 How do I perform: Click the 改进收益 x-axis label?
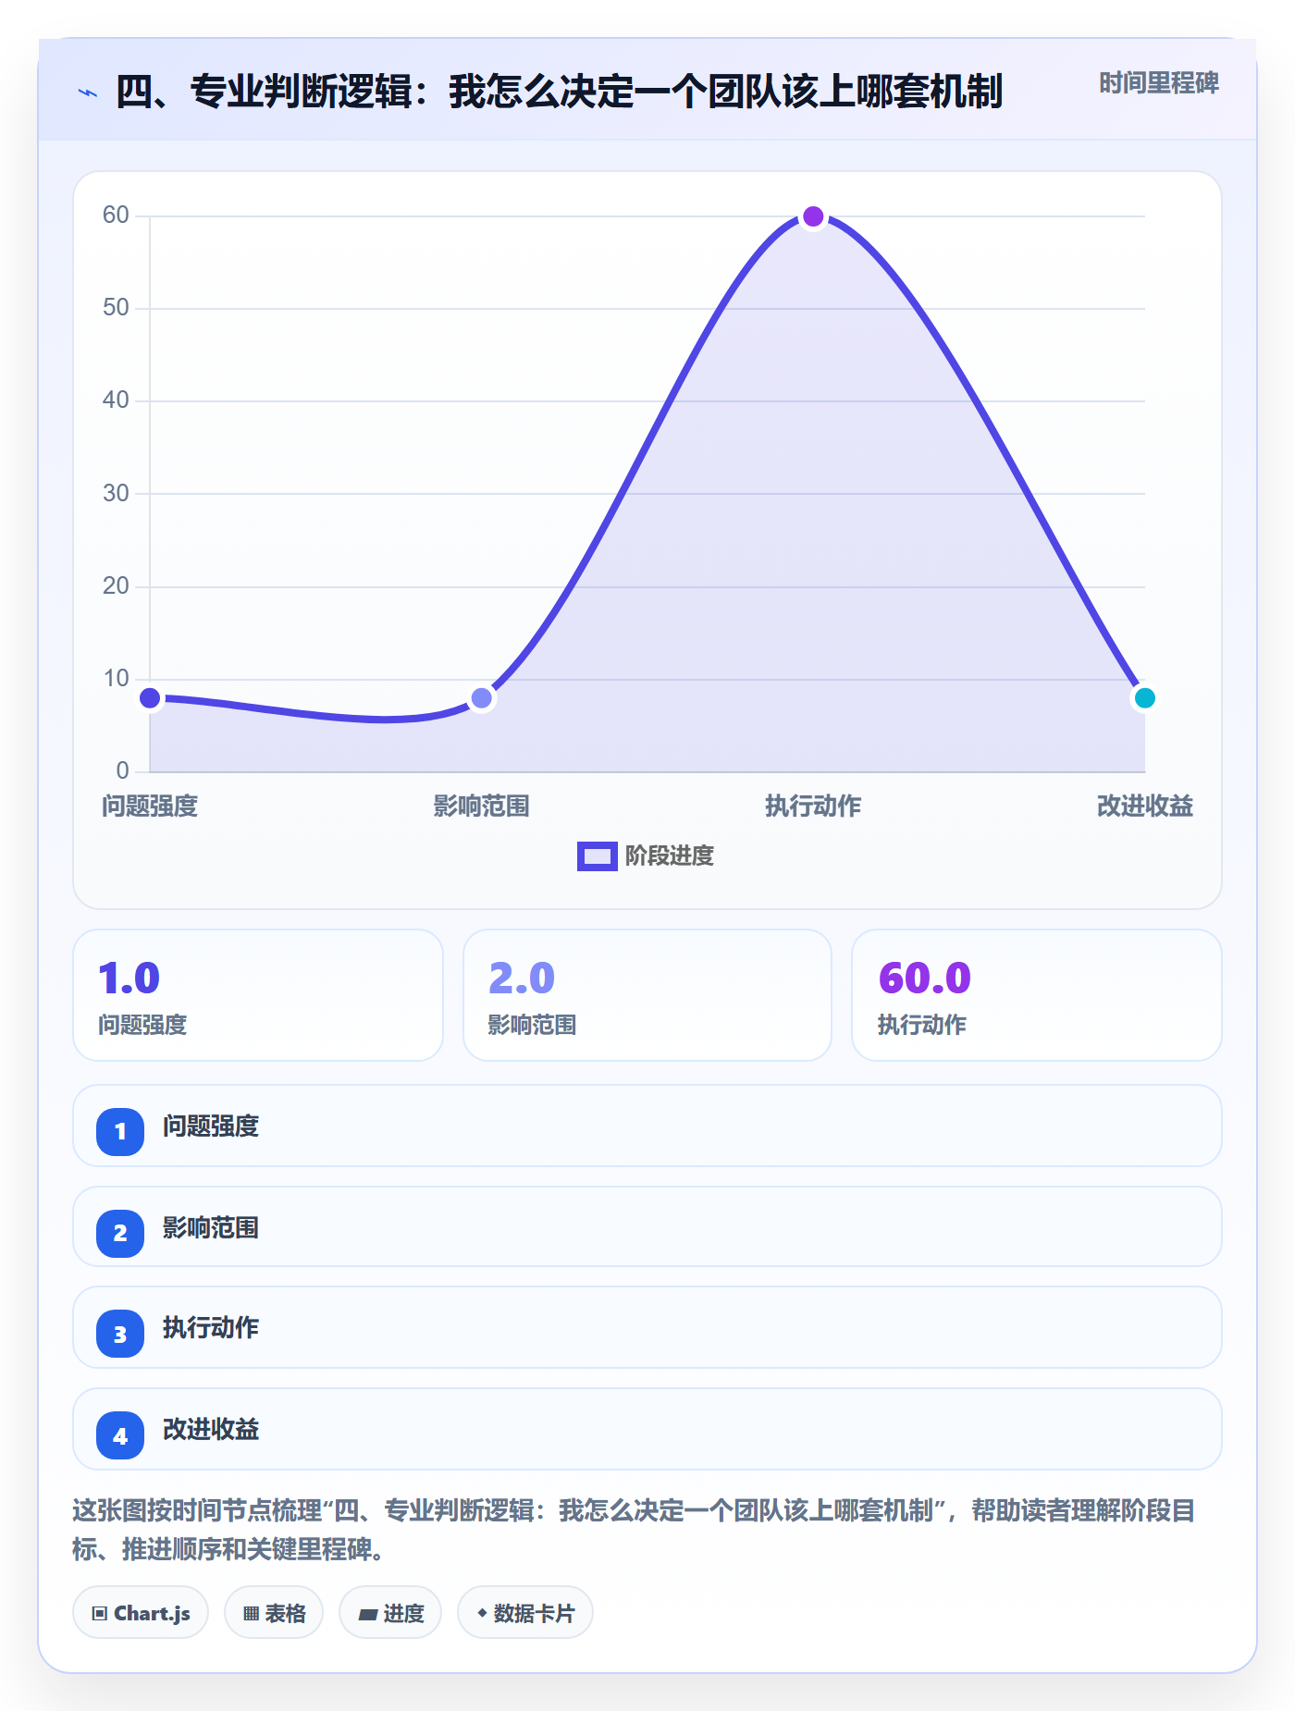pos(1144,806)
